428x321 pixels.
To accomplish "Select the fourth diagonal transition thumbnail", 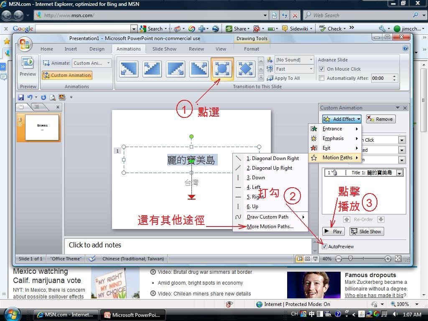I will click(199, 68).
